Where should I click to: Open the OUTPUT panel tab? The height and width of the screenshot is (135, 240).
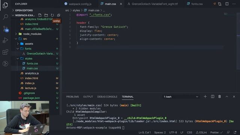click(x=88, y=97)
